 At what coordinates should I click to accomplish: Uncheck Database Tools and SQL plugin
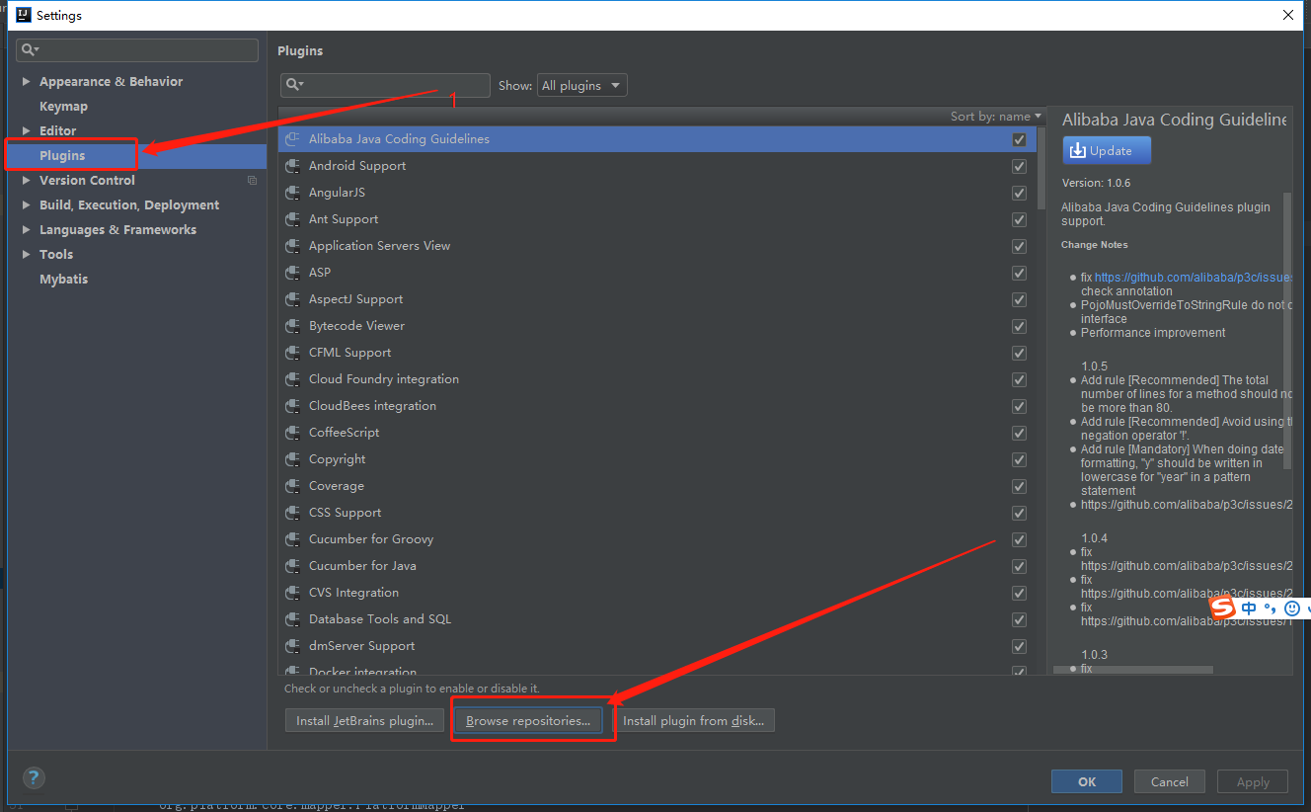(1019, 619)
